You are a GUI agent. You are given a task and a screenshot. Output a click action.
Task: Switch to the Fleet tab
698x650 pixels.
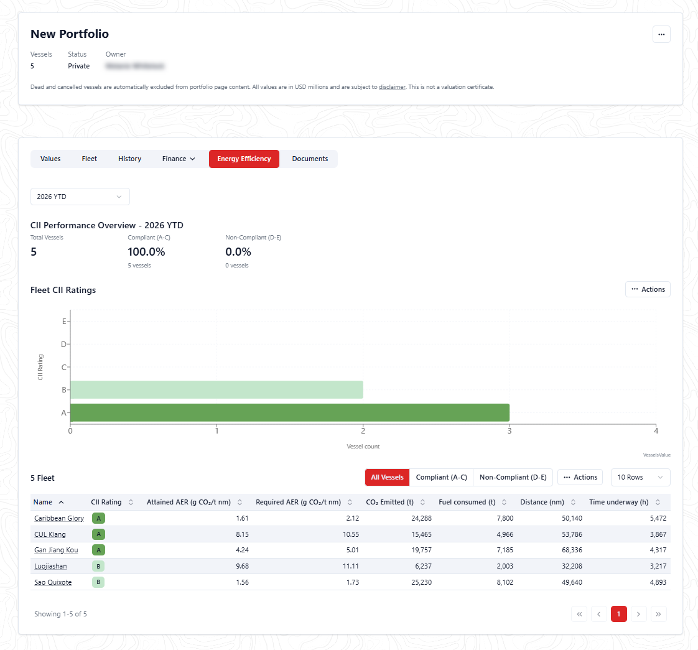pos(90,159)
